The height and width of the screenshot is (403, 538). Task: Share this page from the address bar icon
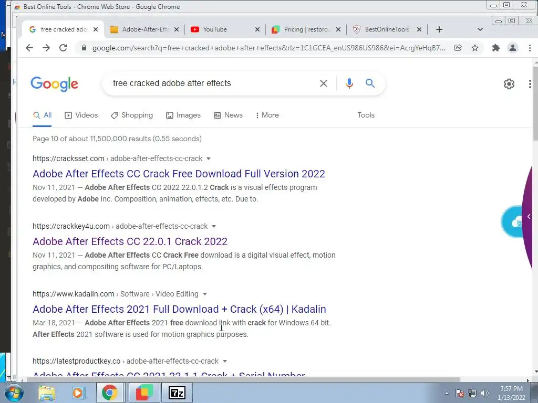click(x=458, y=48)
